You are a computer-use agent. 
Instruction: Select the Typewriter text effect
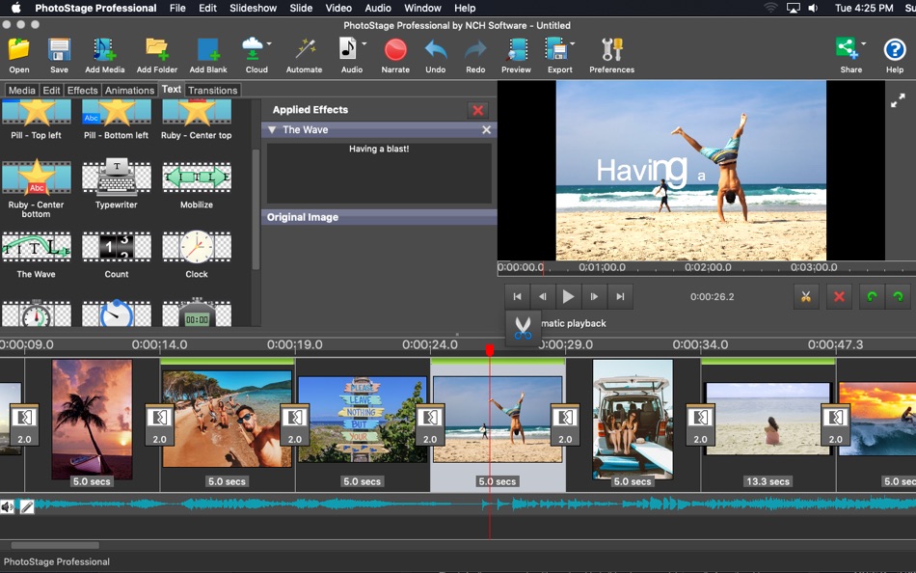point(116,178)
